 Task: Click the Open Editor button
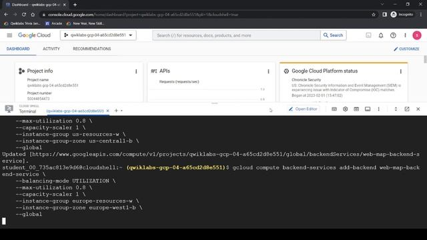tap(303, 109)
